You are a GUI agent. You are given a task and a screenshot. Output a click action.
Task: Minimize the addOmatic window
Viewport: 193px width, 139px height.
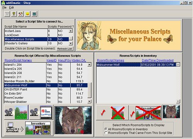pyautogui.click(x=181, y=3)
